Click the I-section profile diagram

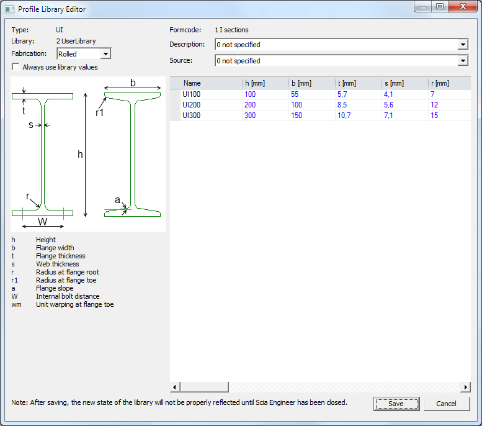point(88,154)
